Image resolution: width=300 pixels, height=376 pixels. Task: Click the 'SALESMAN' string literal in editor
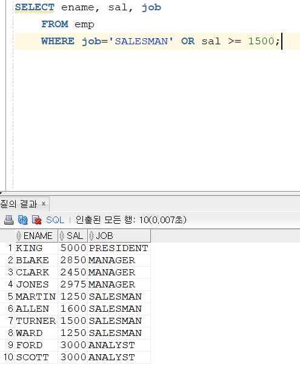pos(141,41)
